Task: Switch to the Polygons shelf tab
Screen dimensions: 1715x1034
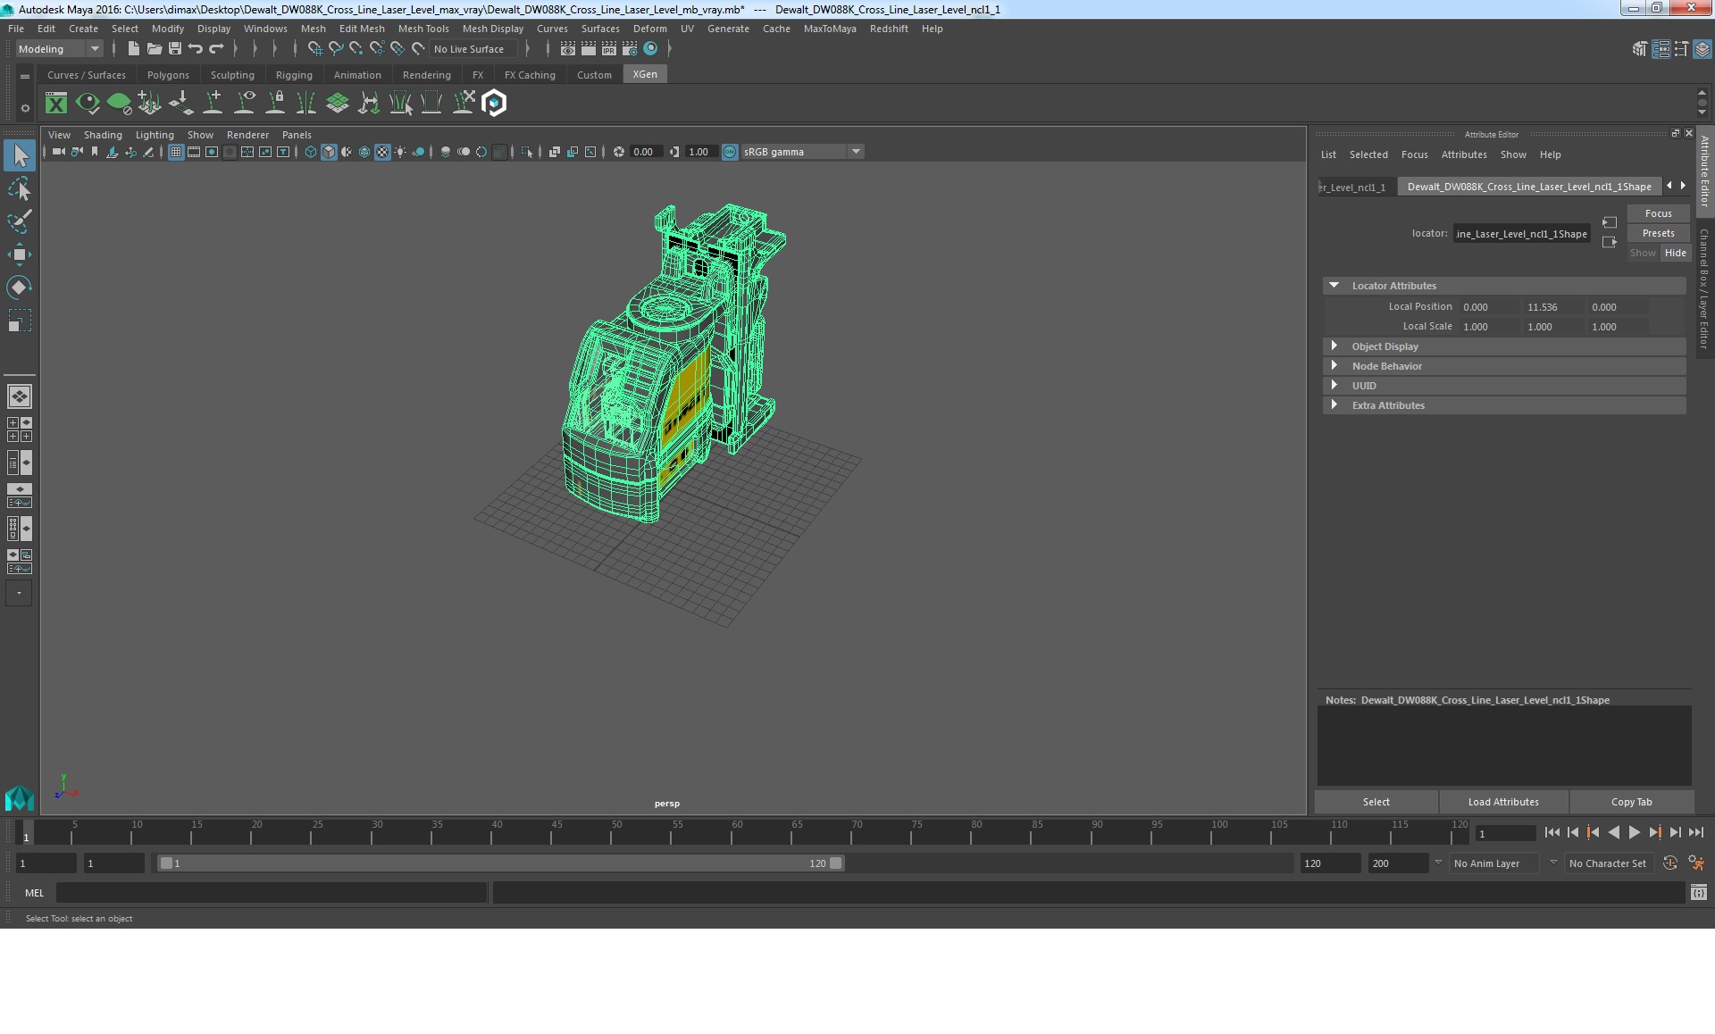Action: (x=168, y=75)
